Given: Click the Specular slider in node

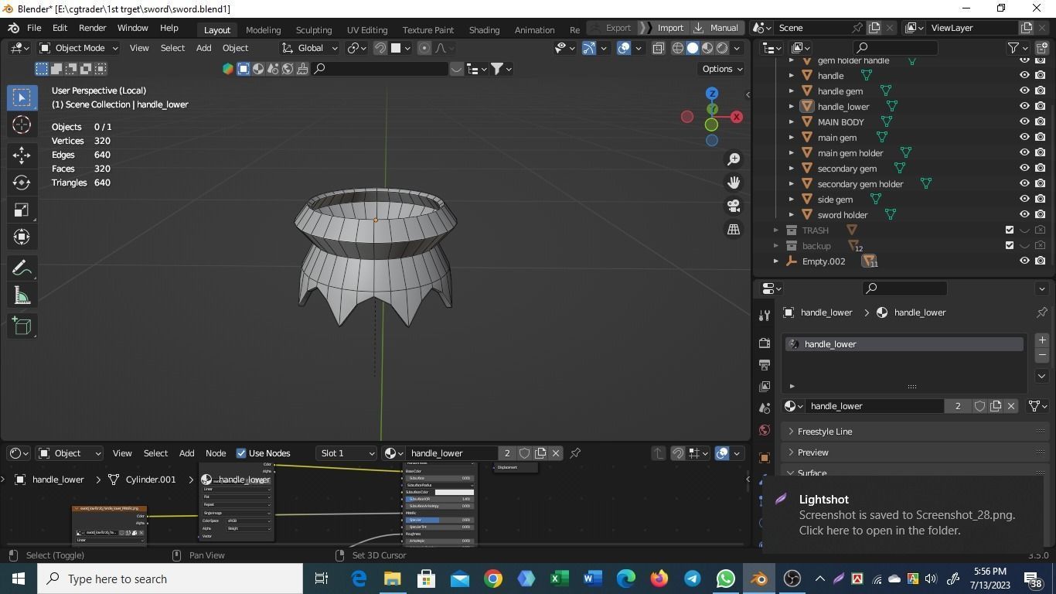Looking at the screenshot, I should point(439,520).
